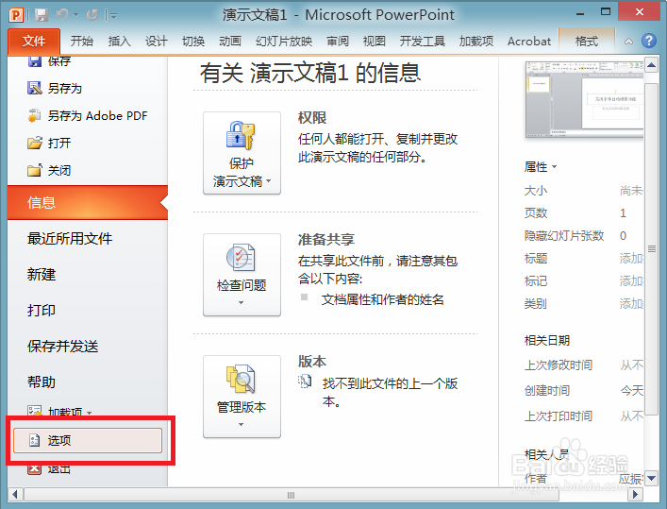The width and height of the screenshot is (667, 509).
Task: Click the 类别 add-category field
Action: click(x=631, y=304)
